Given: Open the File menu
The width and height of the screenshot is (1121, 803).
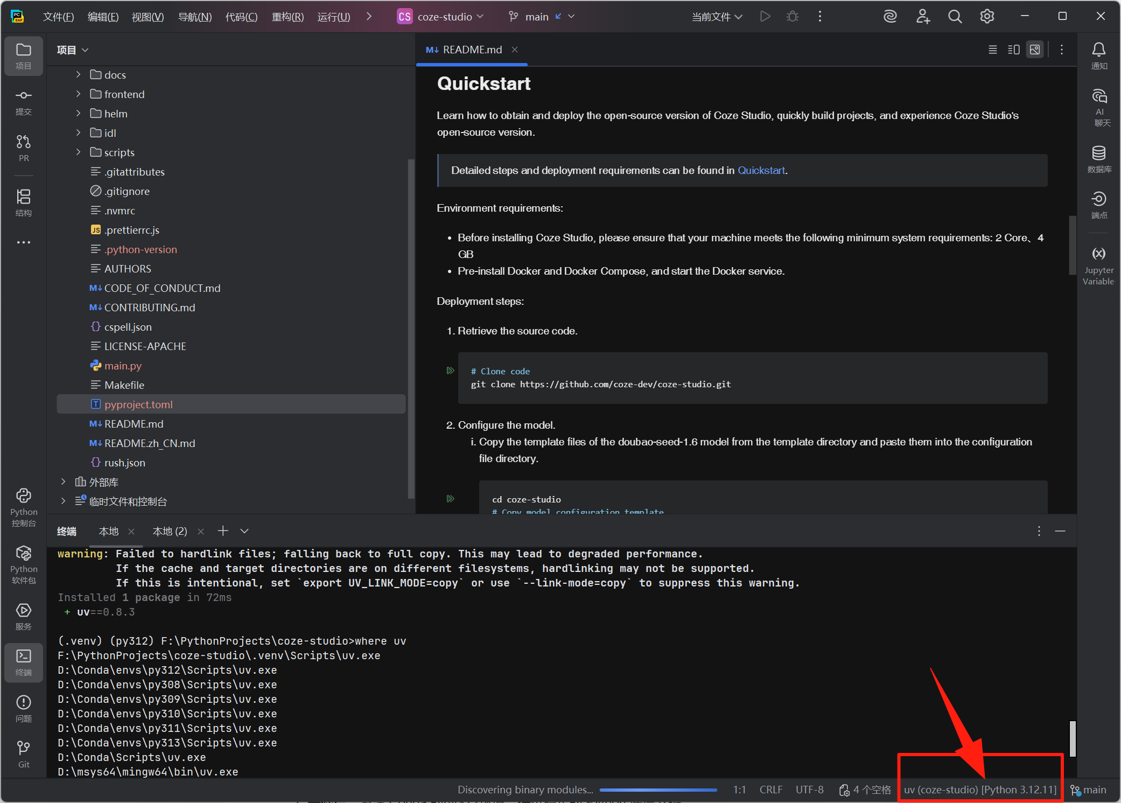Looking at the screenshot, I should click(x=58, y=17).
